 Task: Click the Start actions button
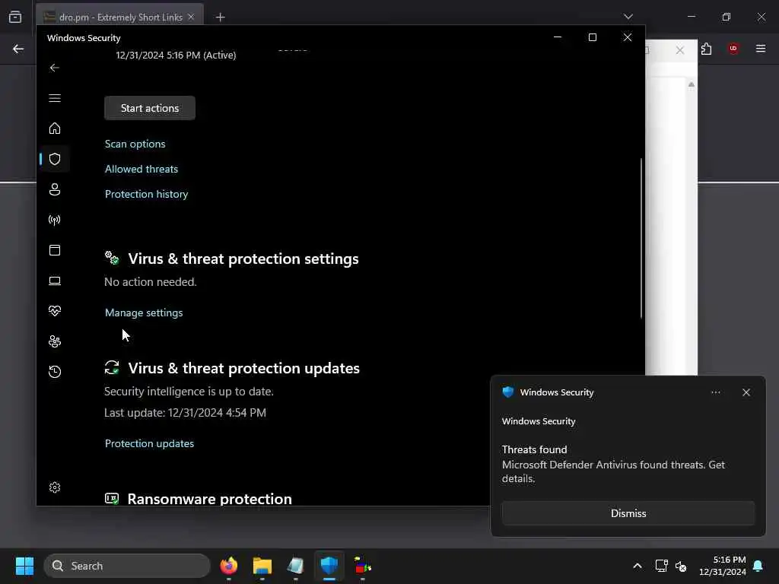150,108
